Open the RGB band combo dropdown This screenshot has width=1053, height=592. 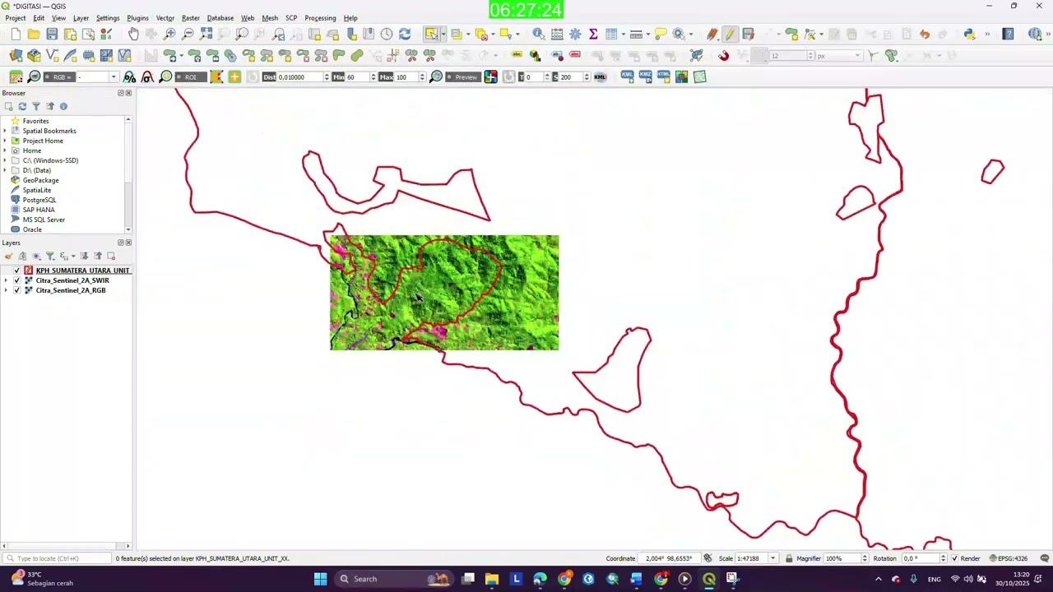tap(114, 76)
